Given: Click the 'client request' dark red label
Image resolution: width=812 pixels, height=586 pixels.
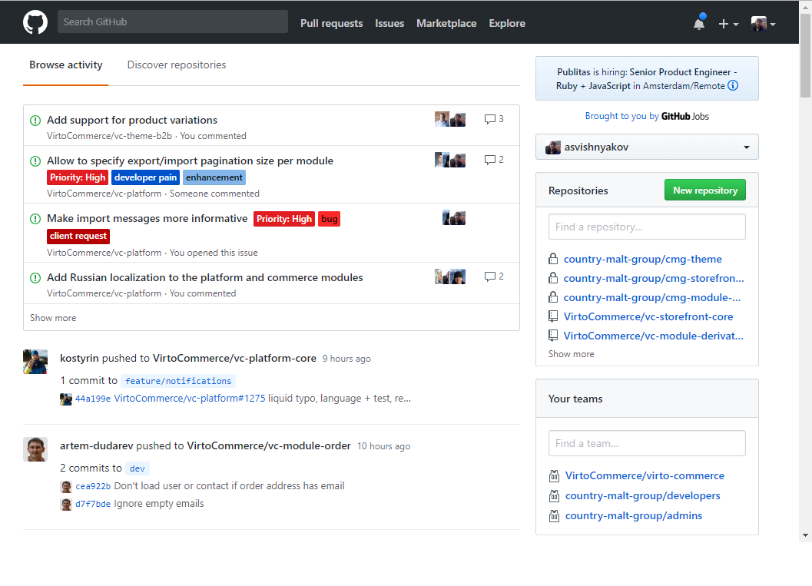Looking at the screenshot, I should click(78, 236).
